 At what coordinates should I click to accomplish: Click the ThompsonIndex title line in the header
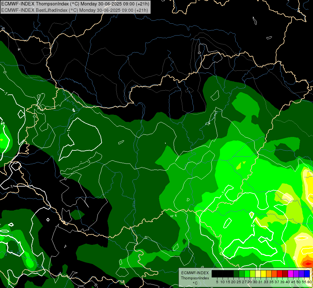tap(75, 4)
